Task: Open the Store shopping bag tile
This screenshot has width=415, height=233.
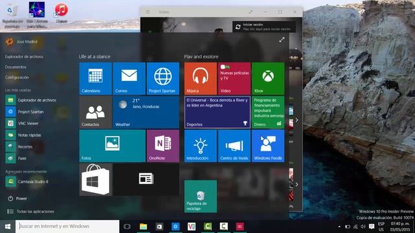Action: coord(95,180)
